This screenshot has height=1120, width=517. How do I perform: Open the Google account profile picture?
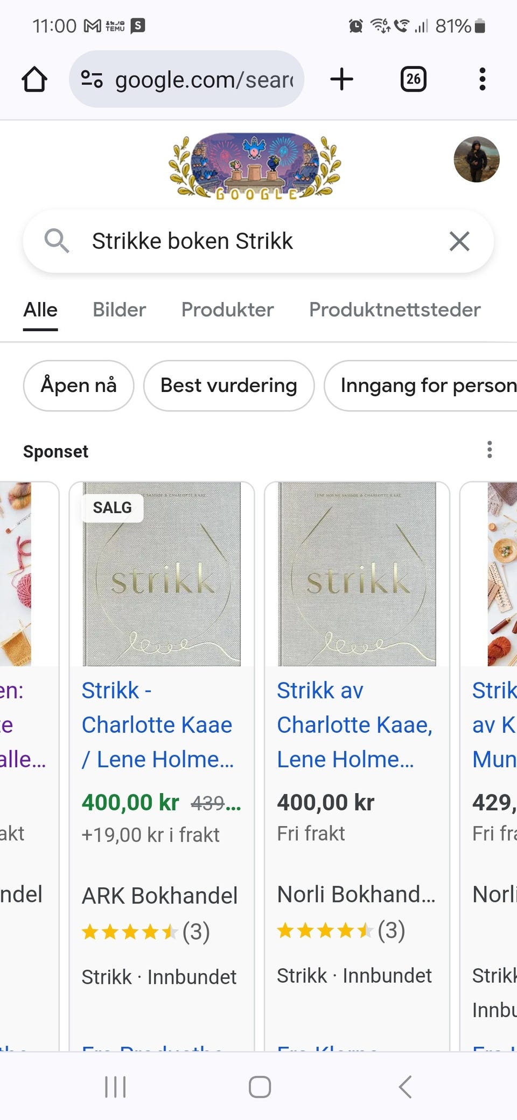(x=477, y=159)
